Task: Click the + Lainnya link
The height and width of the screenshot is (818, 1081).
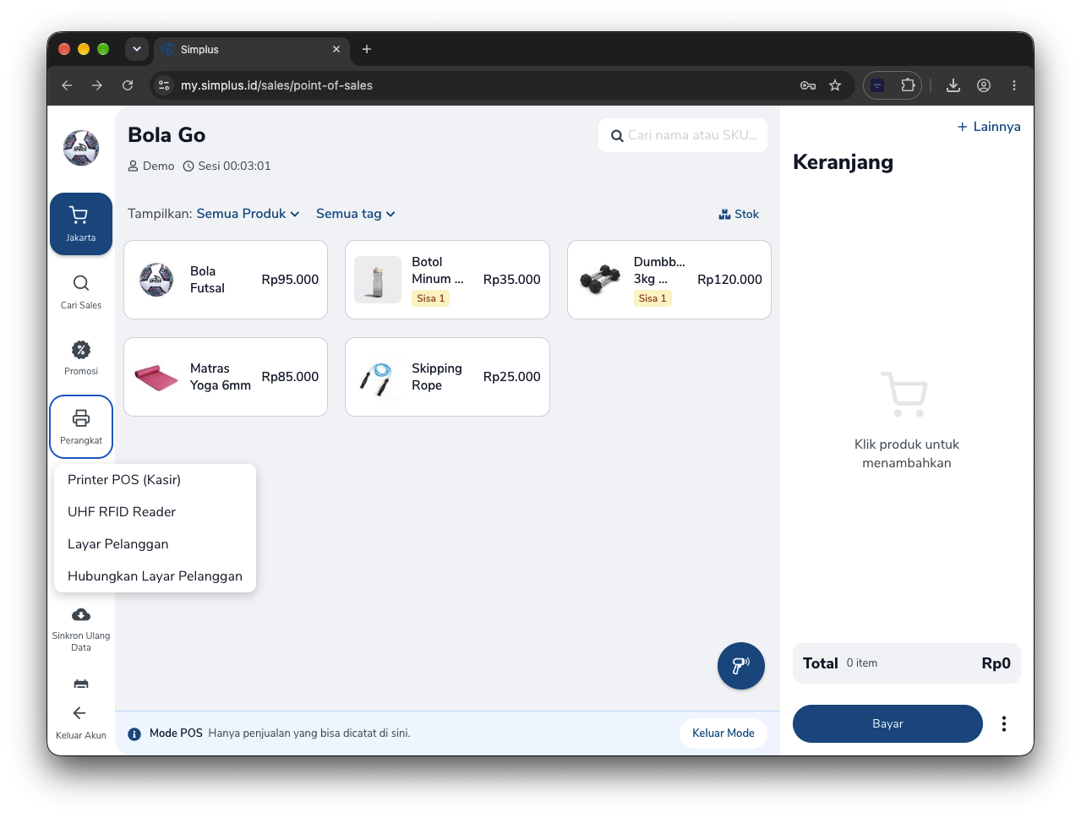Action: click(989, 127)
